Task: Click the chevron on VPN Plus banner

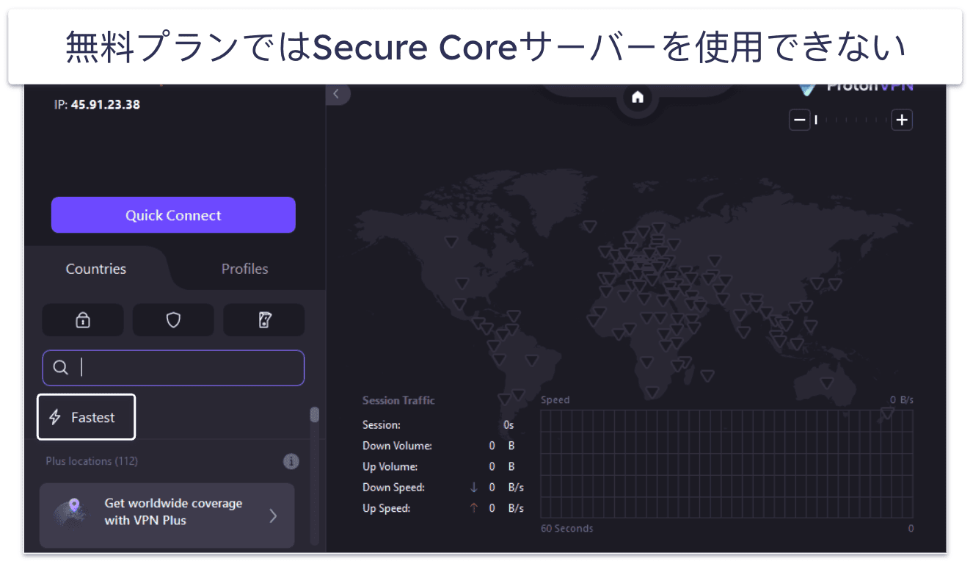Action: click(273, 515)
